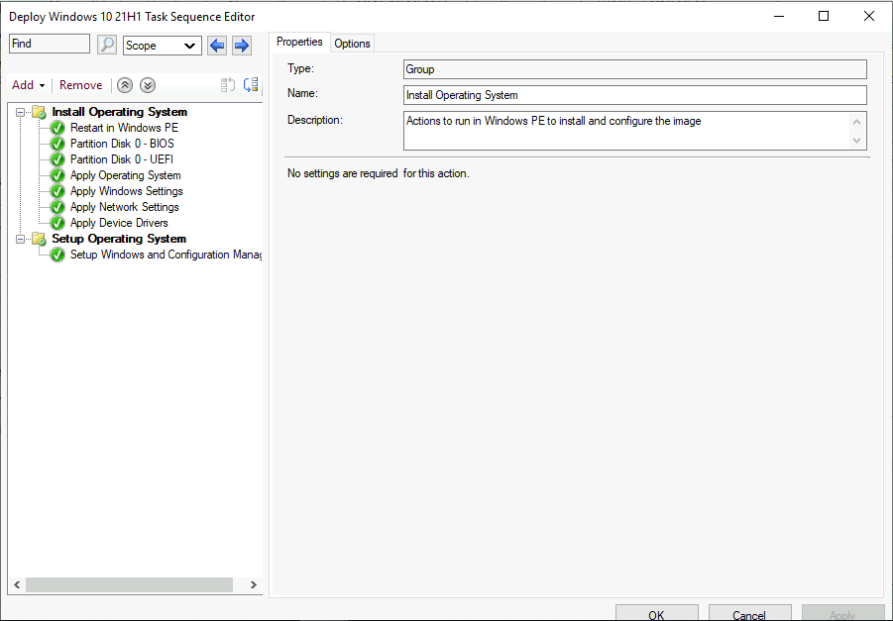893x621 pixels.
Task: Click green check icon of Apply Windows Settings
Action: point(57,192)
